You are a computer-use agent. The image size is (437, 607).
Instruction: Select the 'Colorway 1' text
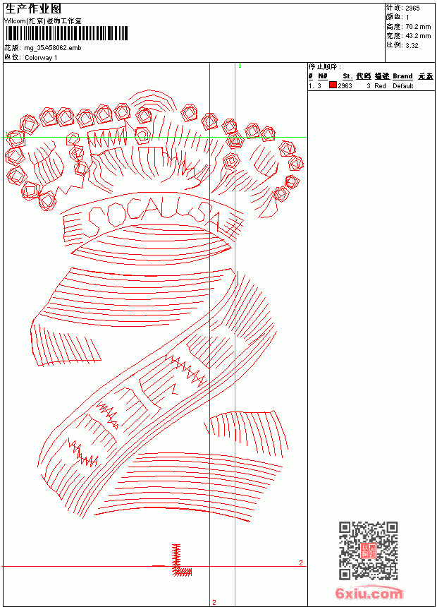tap(41, 58)
